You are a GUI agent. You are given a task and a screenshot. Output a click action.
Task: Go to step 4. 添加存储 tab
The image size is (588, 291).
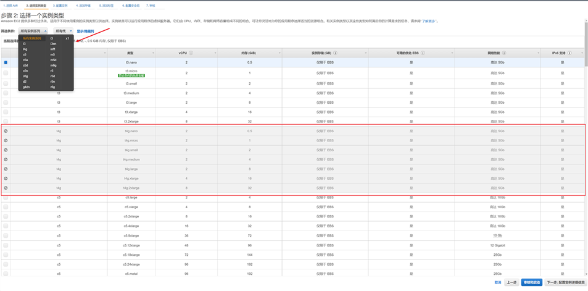[x=83, y=6]
